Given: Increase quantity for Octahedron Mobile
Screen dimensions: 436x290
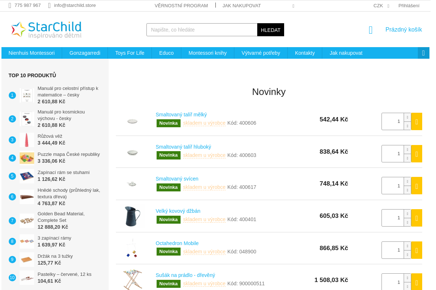Looking at the screenshot, I should [x=407, y=246].
